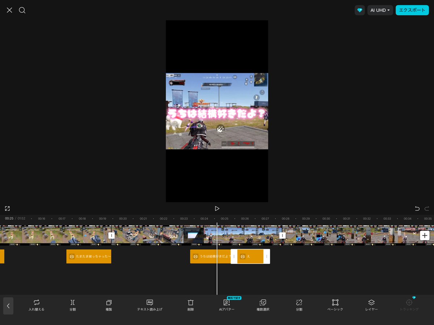The image size is (434, 325).
Task: Enable 複数選択 multi-select
Action: 263,305
